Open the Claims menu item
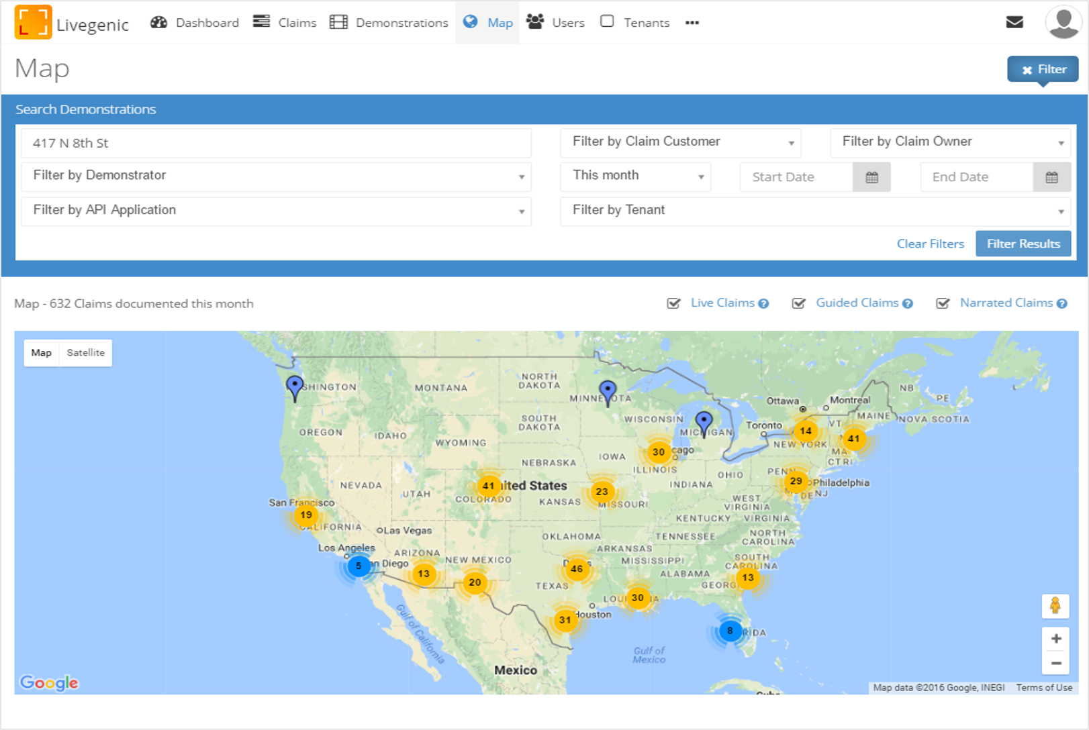This screenshot has height=730, width=1089. pos(285,23)
